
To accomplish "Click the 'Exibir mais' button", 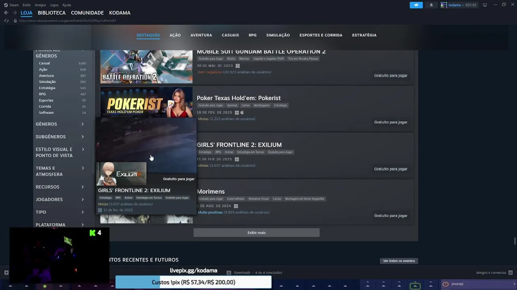I will click(256, 232).
